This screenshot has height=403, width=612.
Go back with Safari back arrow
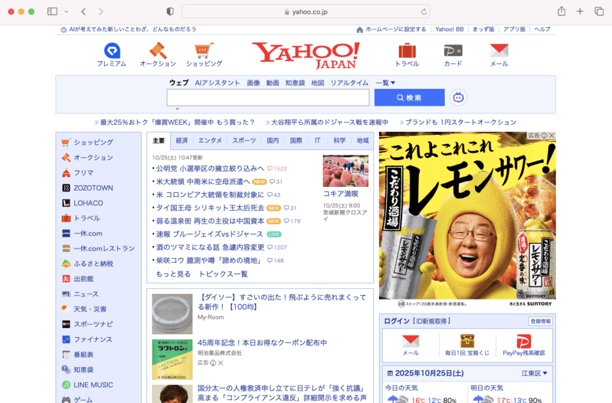coord(84,12)
